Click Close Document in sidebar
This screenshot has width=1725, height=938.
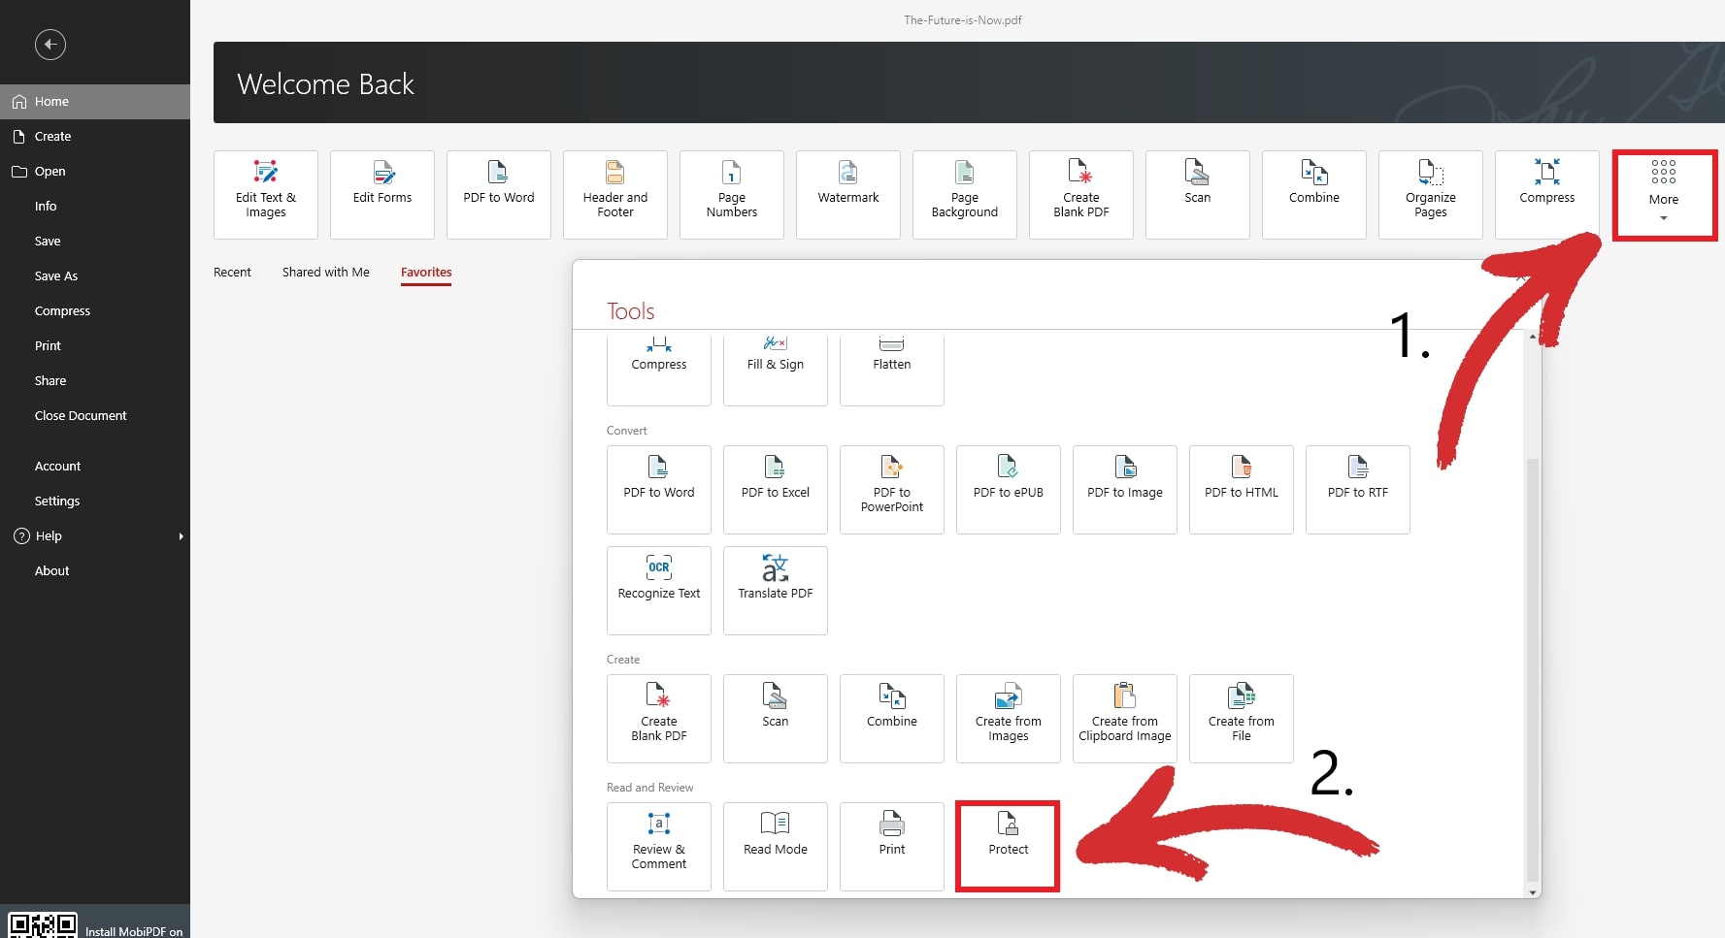point(95,416)
